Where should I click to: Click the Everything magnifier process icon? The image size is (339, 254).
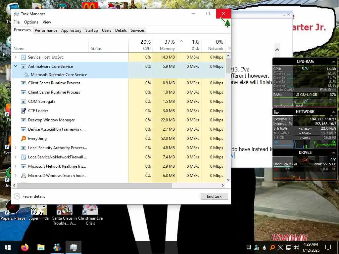tap(24, 139)
